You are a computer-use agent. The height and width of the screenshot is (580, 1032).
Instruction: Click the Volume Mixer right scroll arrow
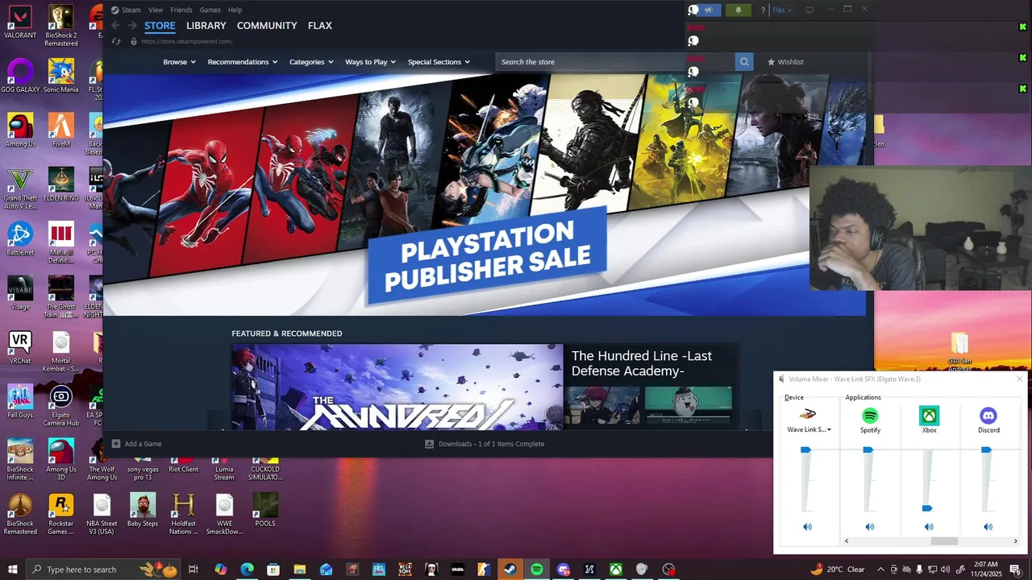point(1015,541)
